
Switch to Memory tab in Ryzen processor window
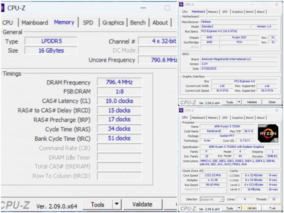coord(213,118)
